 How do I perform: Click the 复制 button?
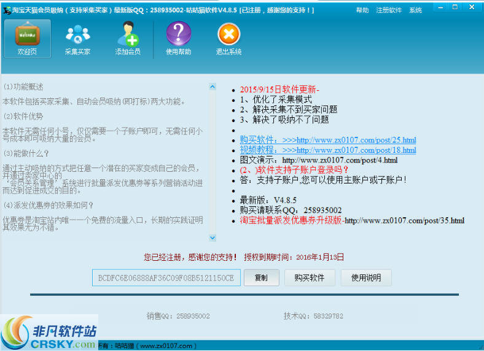[x=262, y=277]
